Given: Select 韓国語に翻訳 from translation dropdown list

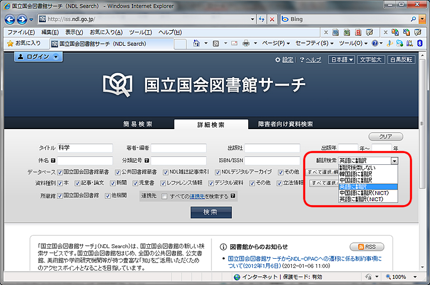Looking at the screenshot, I should 356,174.
